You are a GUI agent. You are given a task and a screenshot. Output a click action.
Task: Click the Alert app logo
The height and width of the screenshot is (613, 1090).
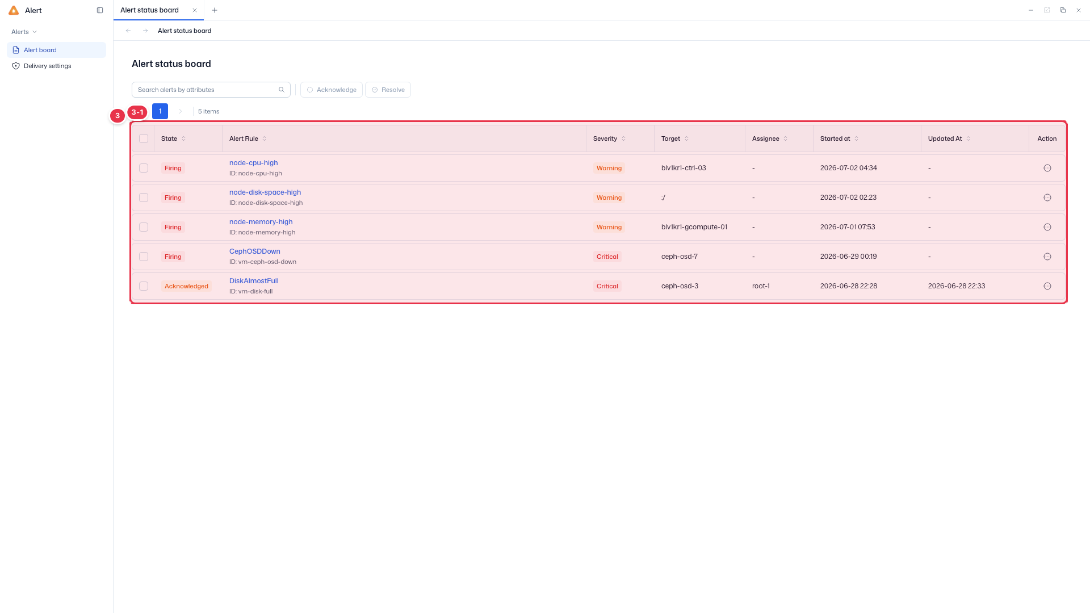[x=14, y=10]
